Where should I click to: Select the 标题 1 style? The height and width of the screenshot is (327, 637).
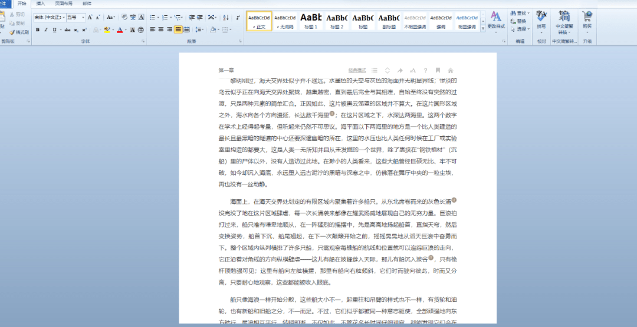coord(311,21)
